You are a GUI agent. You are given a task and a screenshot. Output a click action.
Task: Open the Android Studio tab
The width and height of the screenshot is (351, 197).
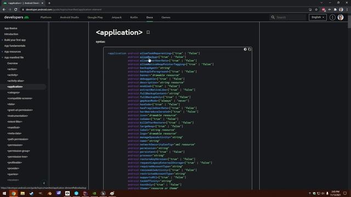tap(70, 17)
